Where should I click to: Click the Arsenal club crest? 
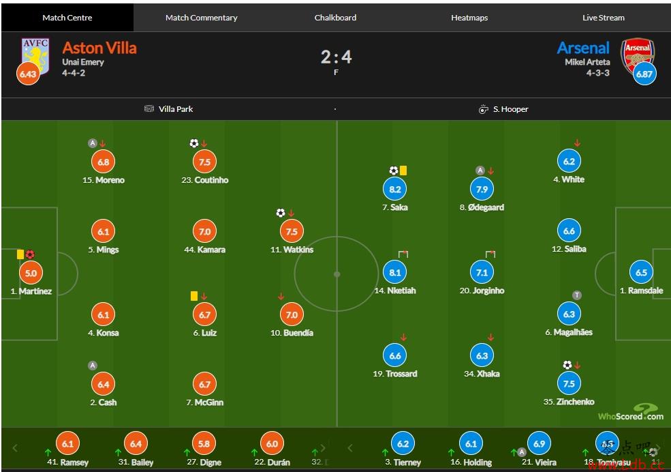click(x=637, y=56)
